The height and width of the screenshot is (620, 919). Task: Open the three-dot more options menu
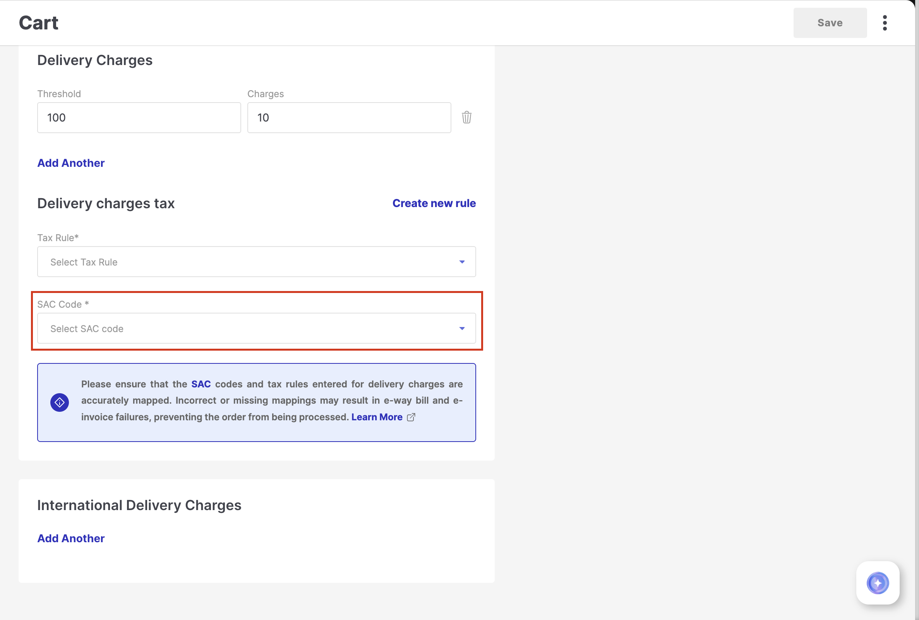pos(885,23)
